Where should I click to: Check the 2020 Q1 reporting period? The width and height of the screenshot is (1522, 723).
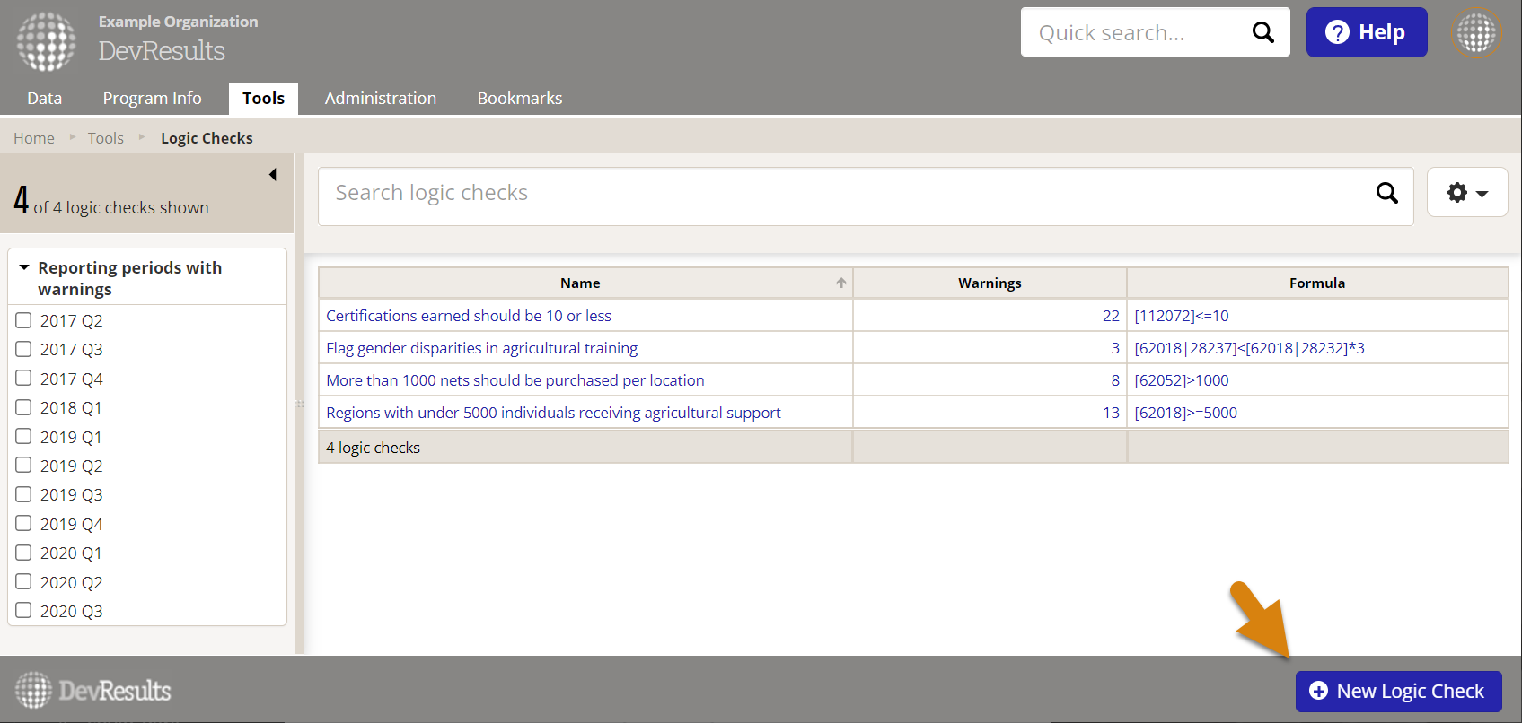23,553
